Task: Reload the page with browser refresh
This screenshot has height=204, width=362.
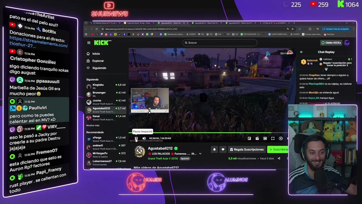Action: tap(96, 29)
